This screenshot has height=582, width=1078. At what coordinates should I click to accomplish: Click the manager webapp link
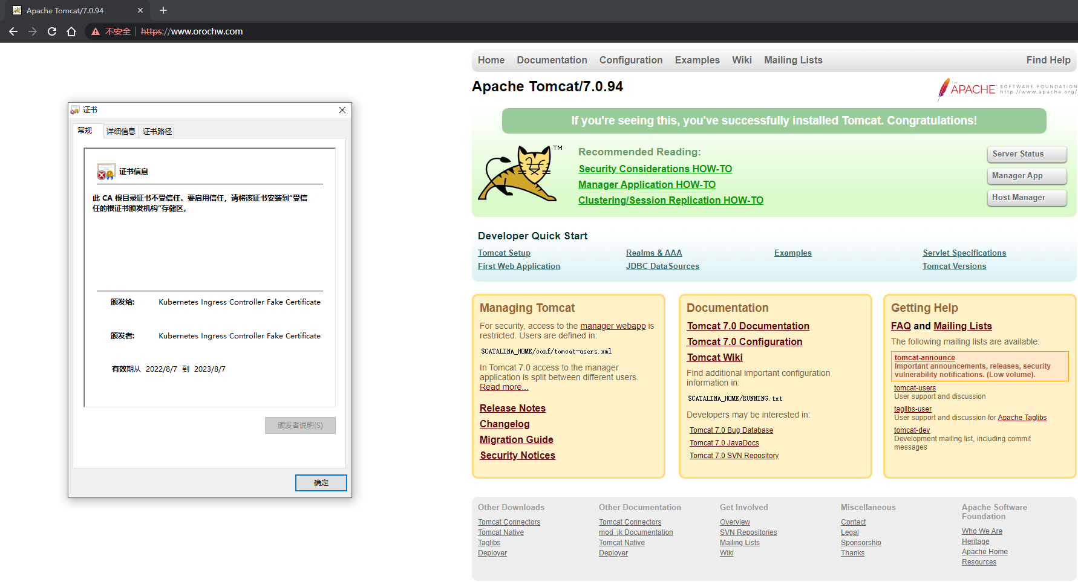613,326
